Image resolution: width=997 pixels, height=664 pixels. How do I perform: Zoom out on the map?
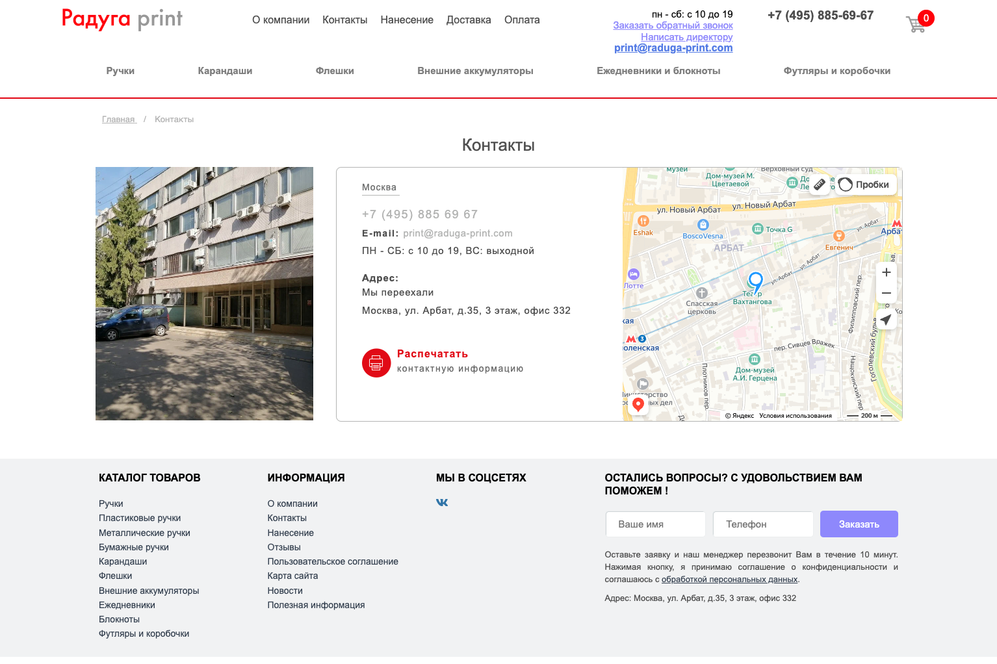pyautogui.click(x=886, y=294)
